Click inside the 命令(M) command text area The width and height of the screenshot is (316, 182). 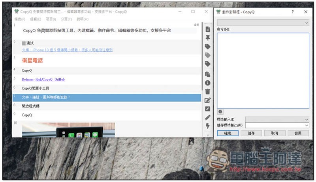[263, 71]
